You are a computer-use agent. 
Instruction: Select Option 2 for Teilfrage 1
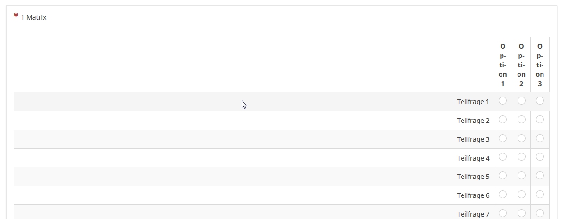521,101
